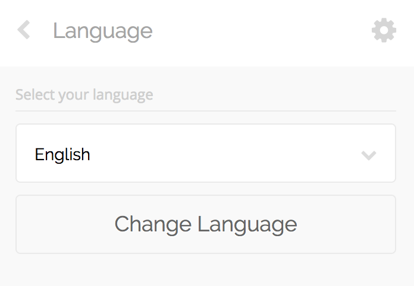Expand the English language dropdown

pyautogui.click(x=206, y=153)
